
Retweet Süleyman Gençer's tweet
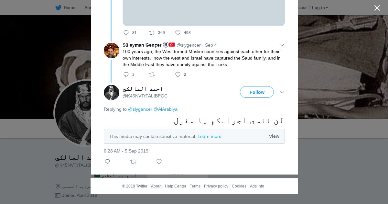[152, 74]
